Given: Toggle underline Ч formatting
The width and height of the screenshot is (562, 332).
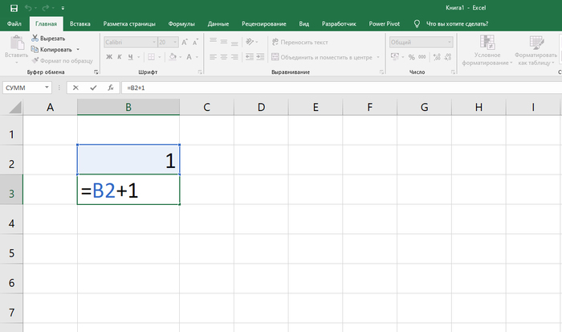Looking at the screenshot, I should pyautogui.click(x=130, y=57).
